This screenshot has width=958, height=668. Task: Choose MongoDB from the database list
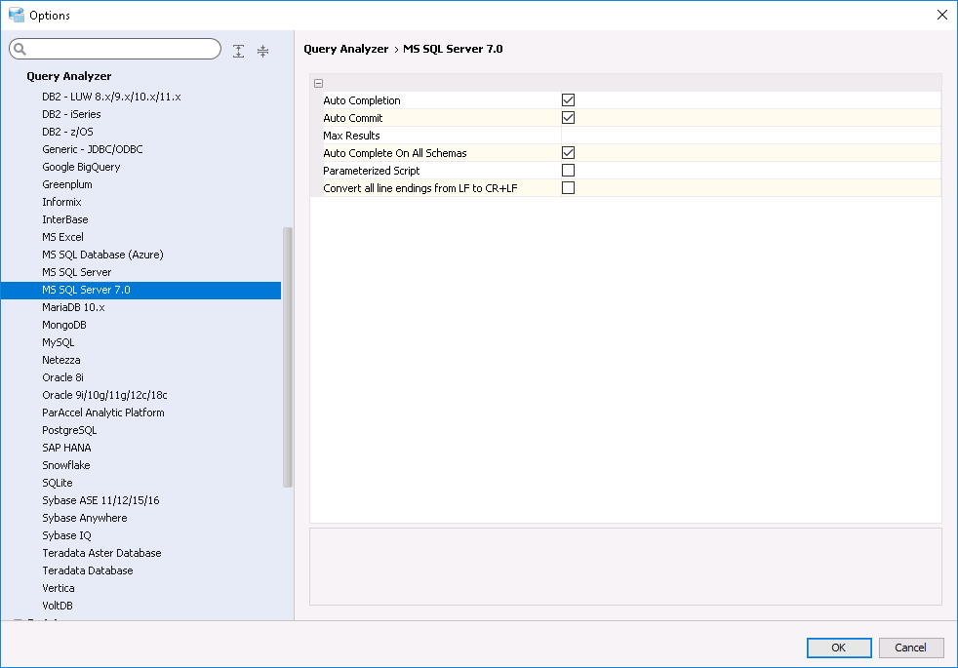pos(63,325)
